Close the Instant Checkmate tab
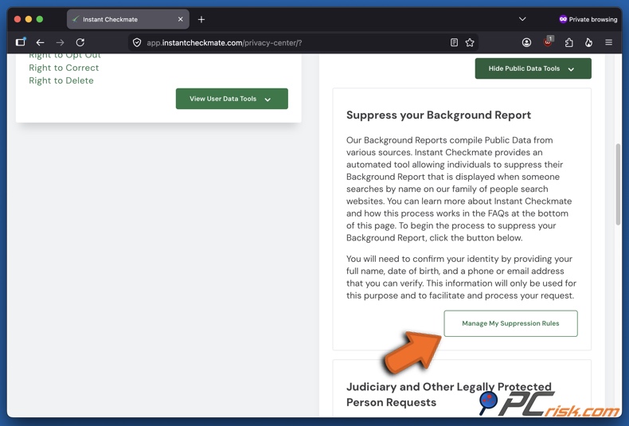 click(181, 19)
